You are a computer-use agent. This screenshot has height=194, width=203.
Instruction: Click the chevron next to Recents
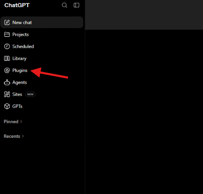[23, 136]
